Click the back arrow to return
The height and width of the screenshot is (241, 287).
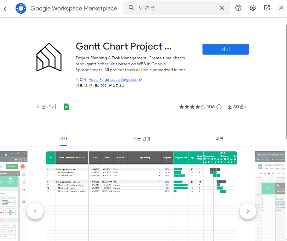6,8
